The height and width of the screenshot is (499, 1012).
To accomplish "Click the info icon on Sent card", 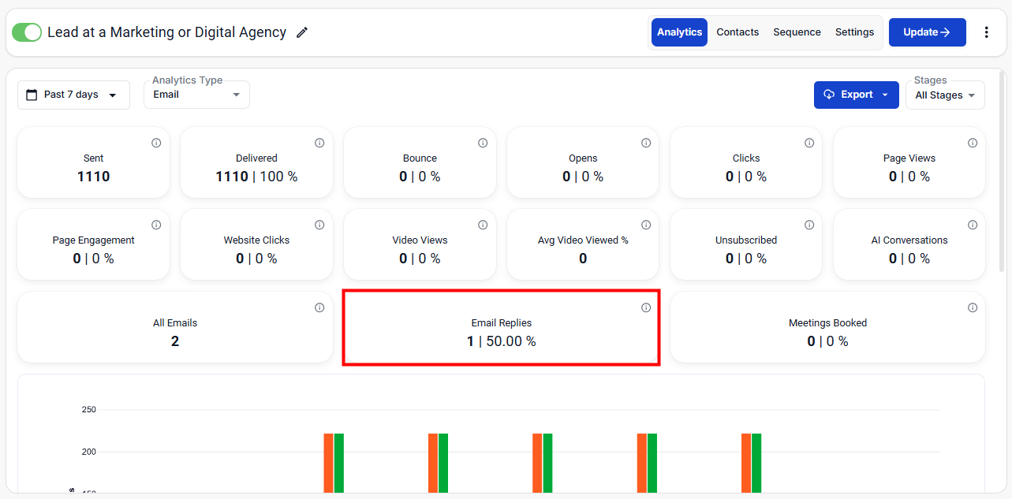I will (156, 143).
